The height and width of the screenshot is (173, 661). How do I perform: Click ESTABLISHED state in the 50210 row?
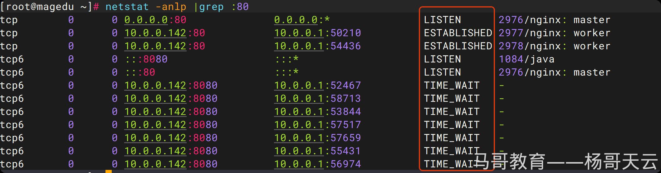pos(458,33)
